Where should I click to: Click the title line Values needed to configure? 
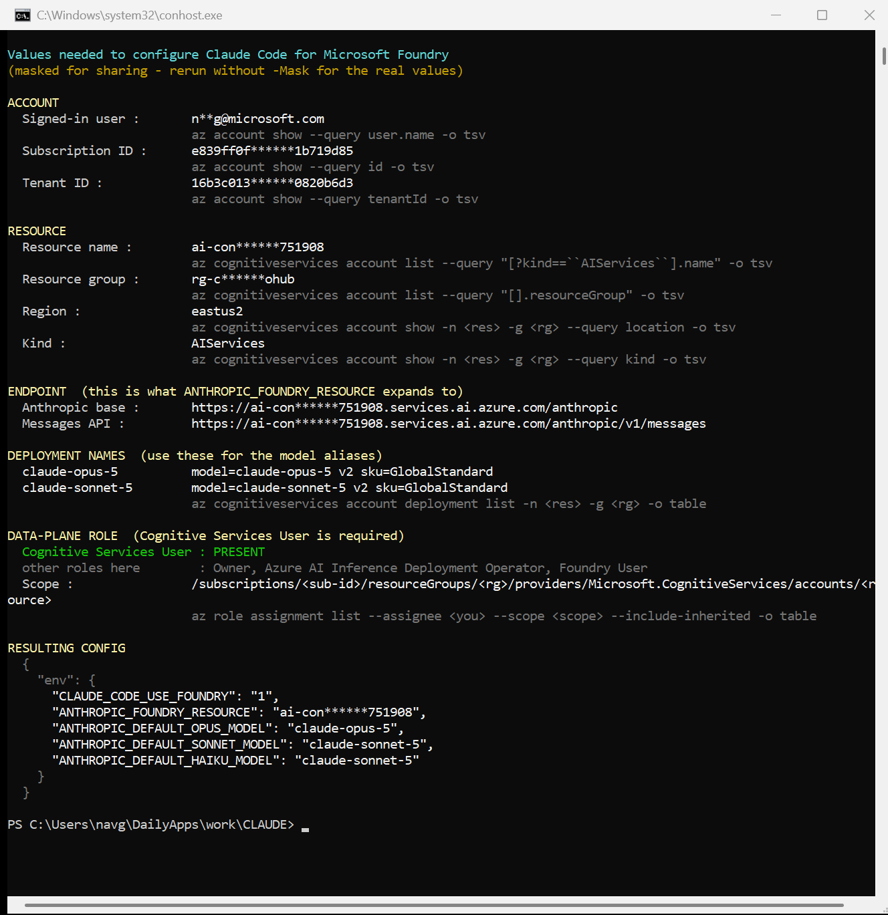click(x=228, y=55)
